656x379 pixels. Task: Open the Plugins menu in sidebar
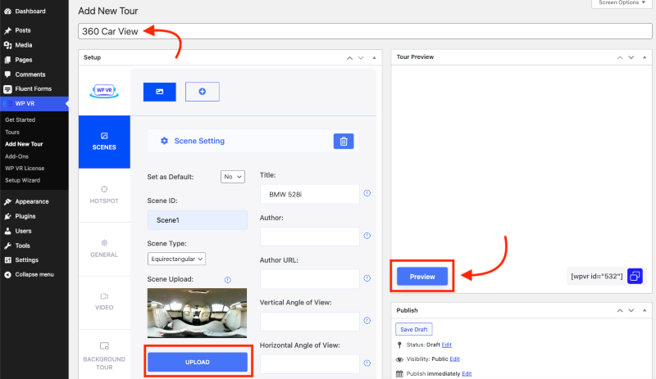[25, 216]
